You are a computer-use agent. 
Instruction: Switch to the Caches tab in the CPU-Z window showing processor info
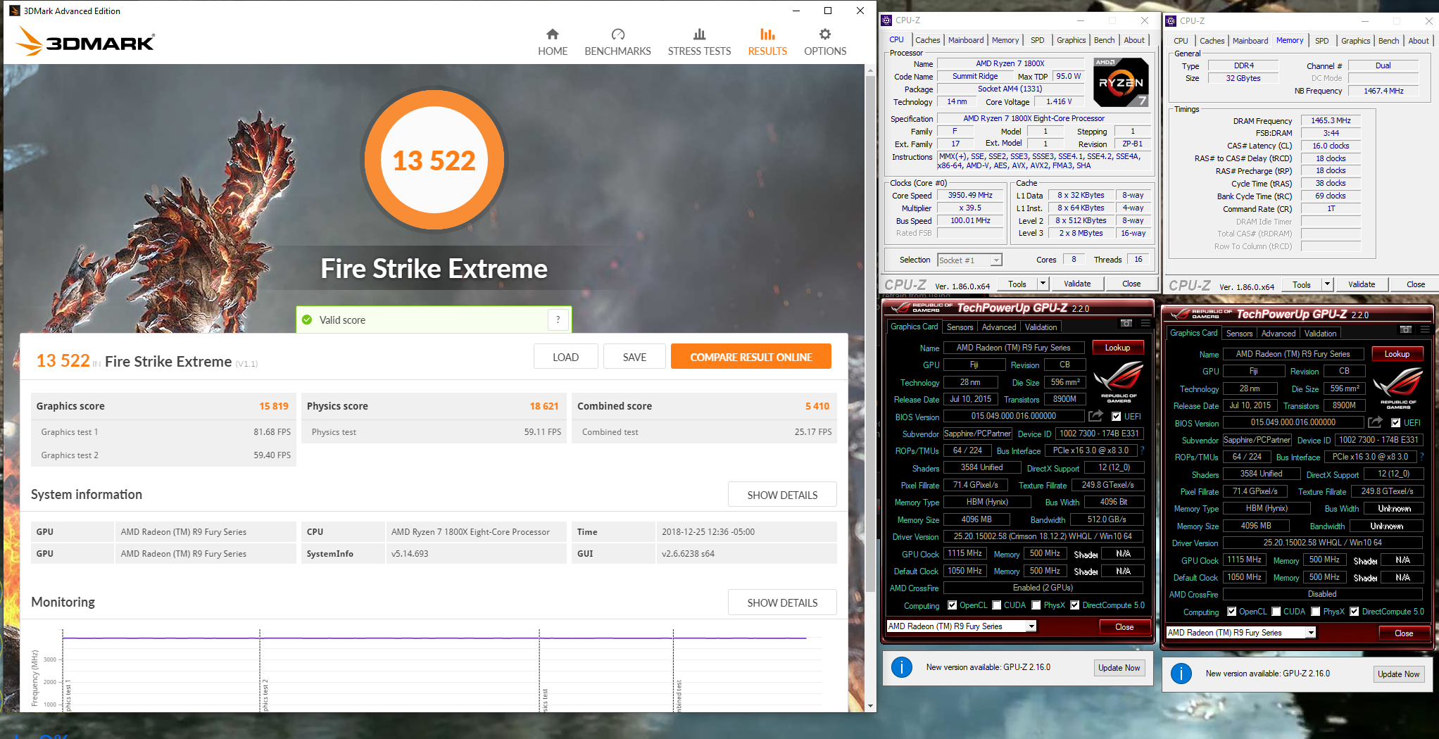[927, 40]
